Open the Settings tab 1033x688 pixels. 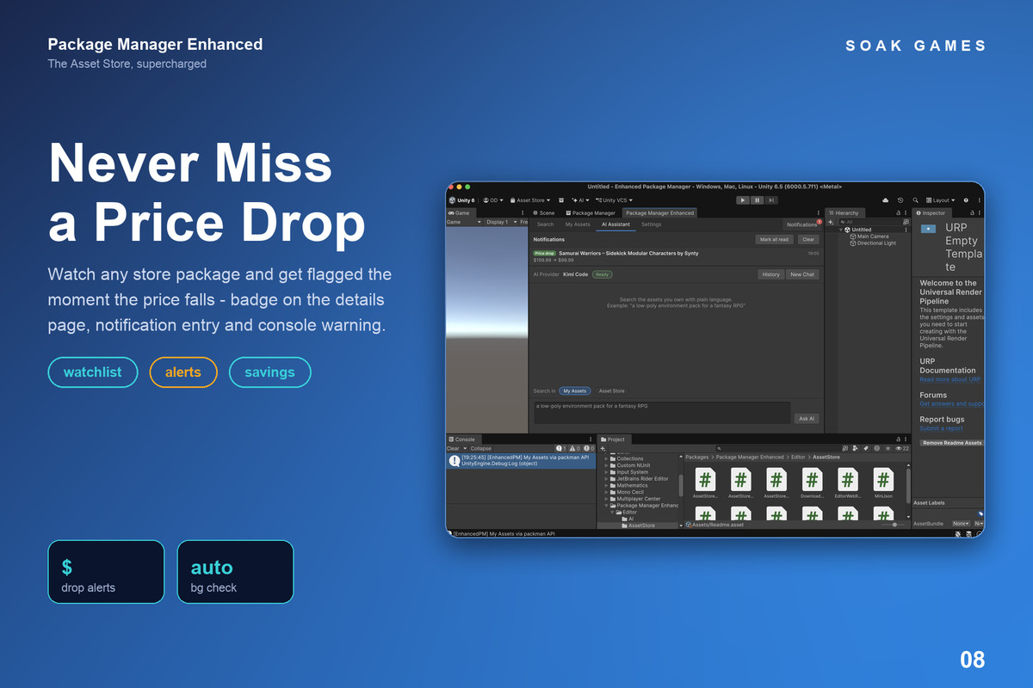coord(652,224)
